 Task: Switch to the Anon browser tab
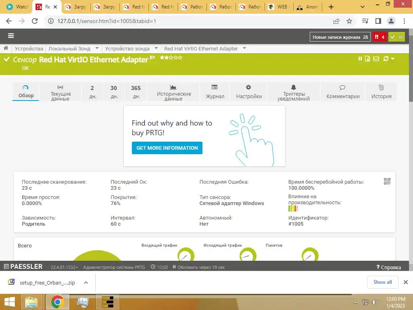pyautogui.click(x=308, y=7)
